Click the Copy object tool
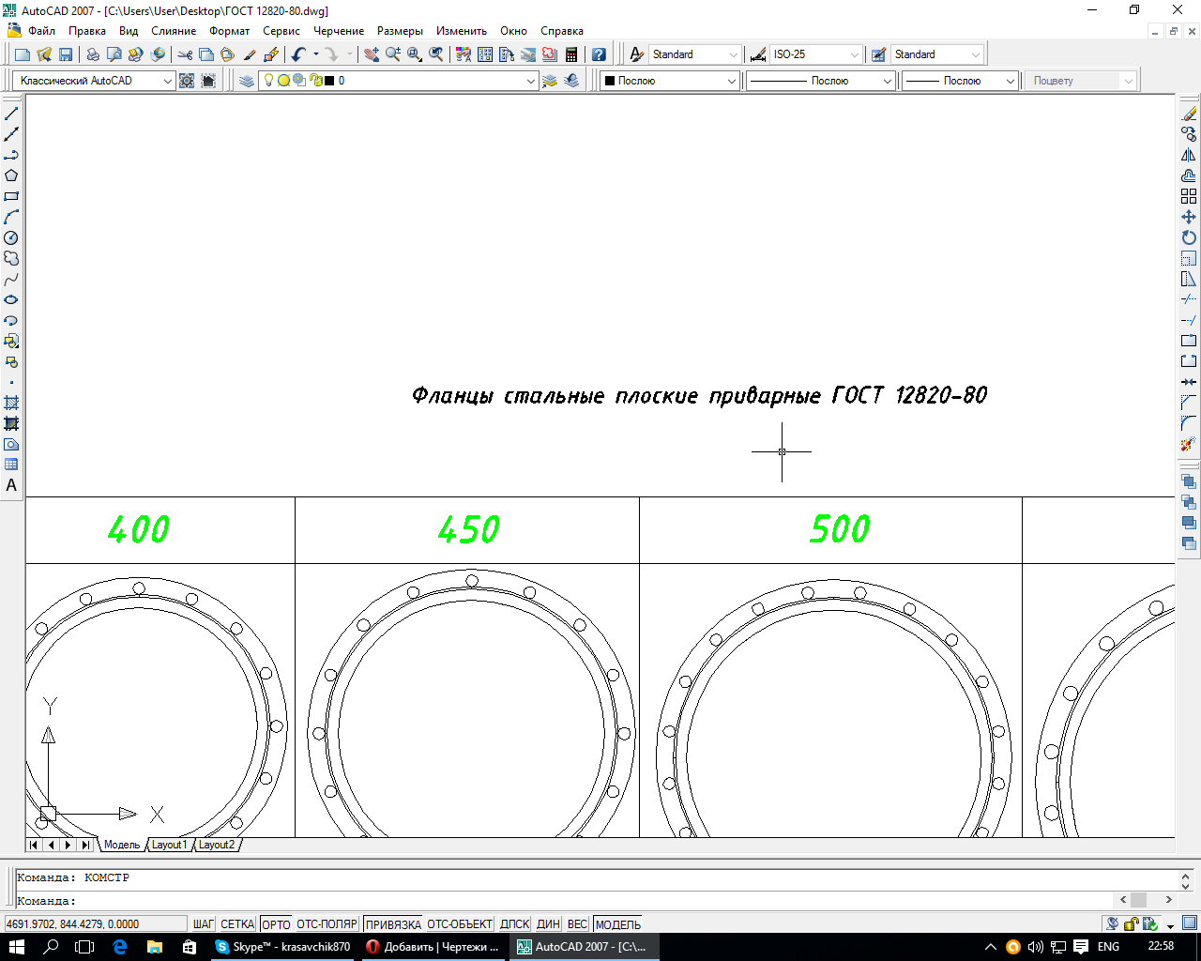Image resolution: width=1201 pixels, height=961 pixels. tap(1189, 134)
